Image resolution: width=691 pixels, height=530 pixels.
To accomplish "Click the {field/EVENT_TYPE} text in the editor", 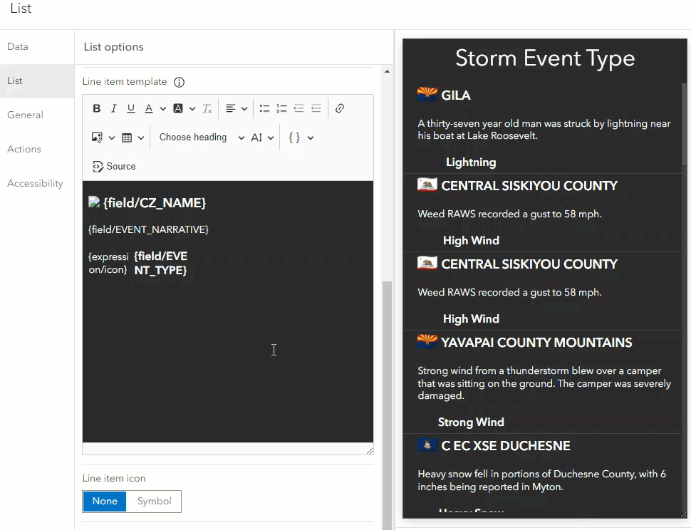I will point(161,263).
